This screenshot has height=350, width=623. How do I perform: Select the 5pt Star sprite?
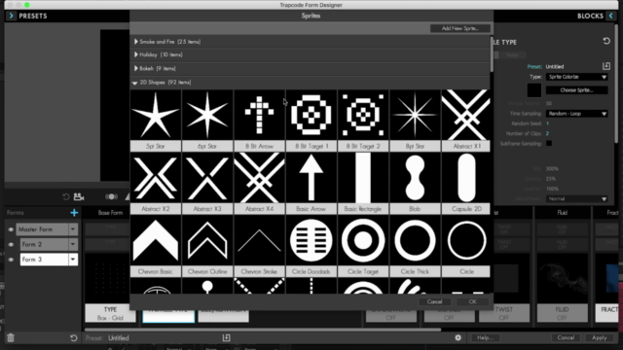(x=156, y=121)
